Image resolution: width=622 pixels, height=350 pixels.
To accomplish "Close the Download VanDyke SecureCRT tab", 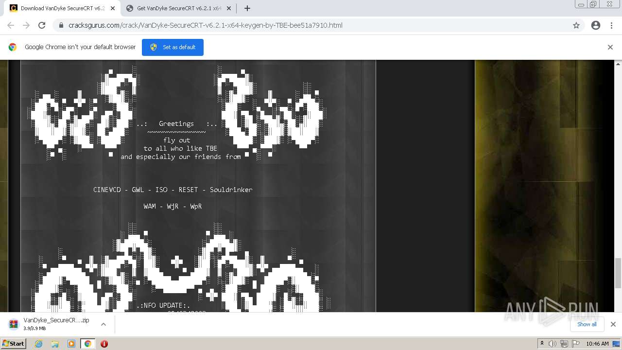I will pos(113,8).
